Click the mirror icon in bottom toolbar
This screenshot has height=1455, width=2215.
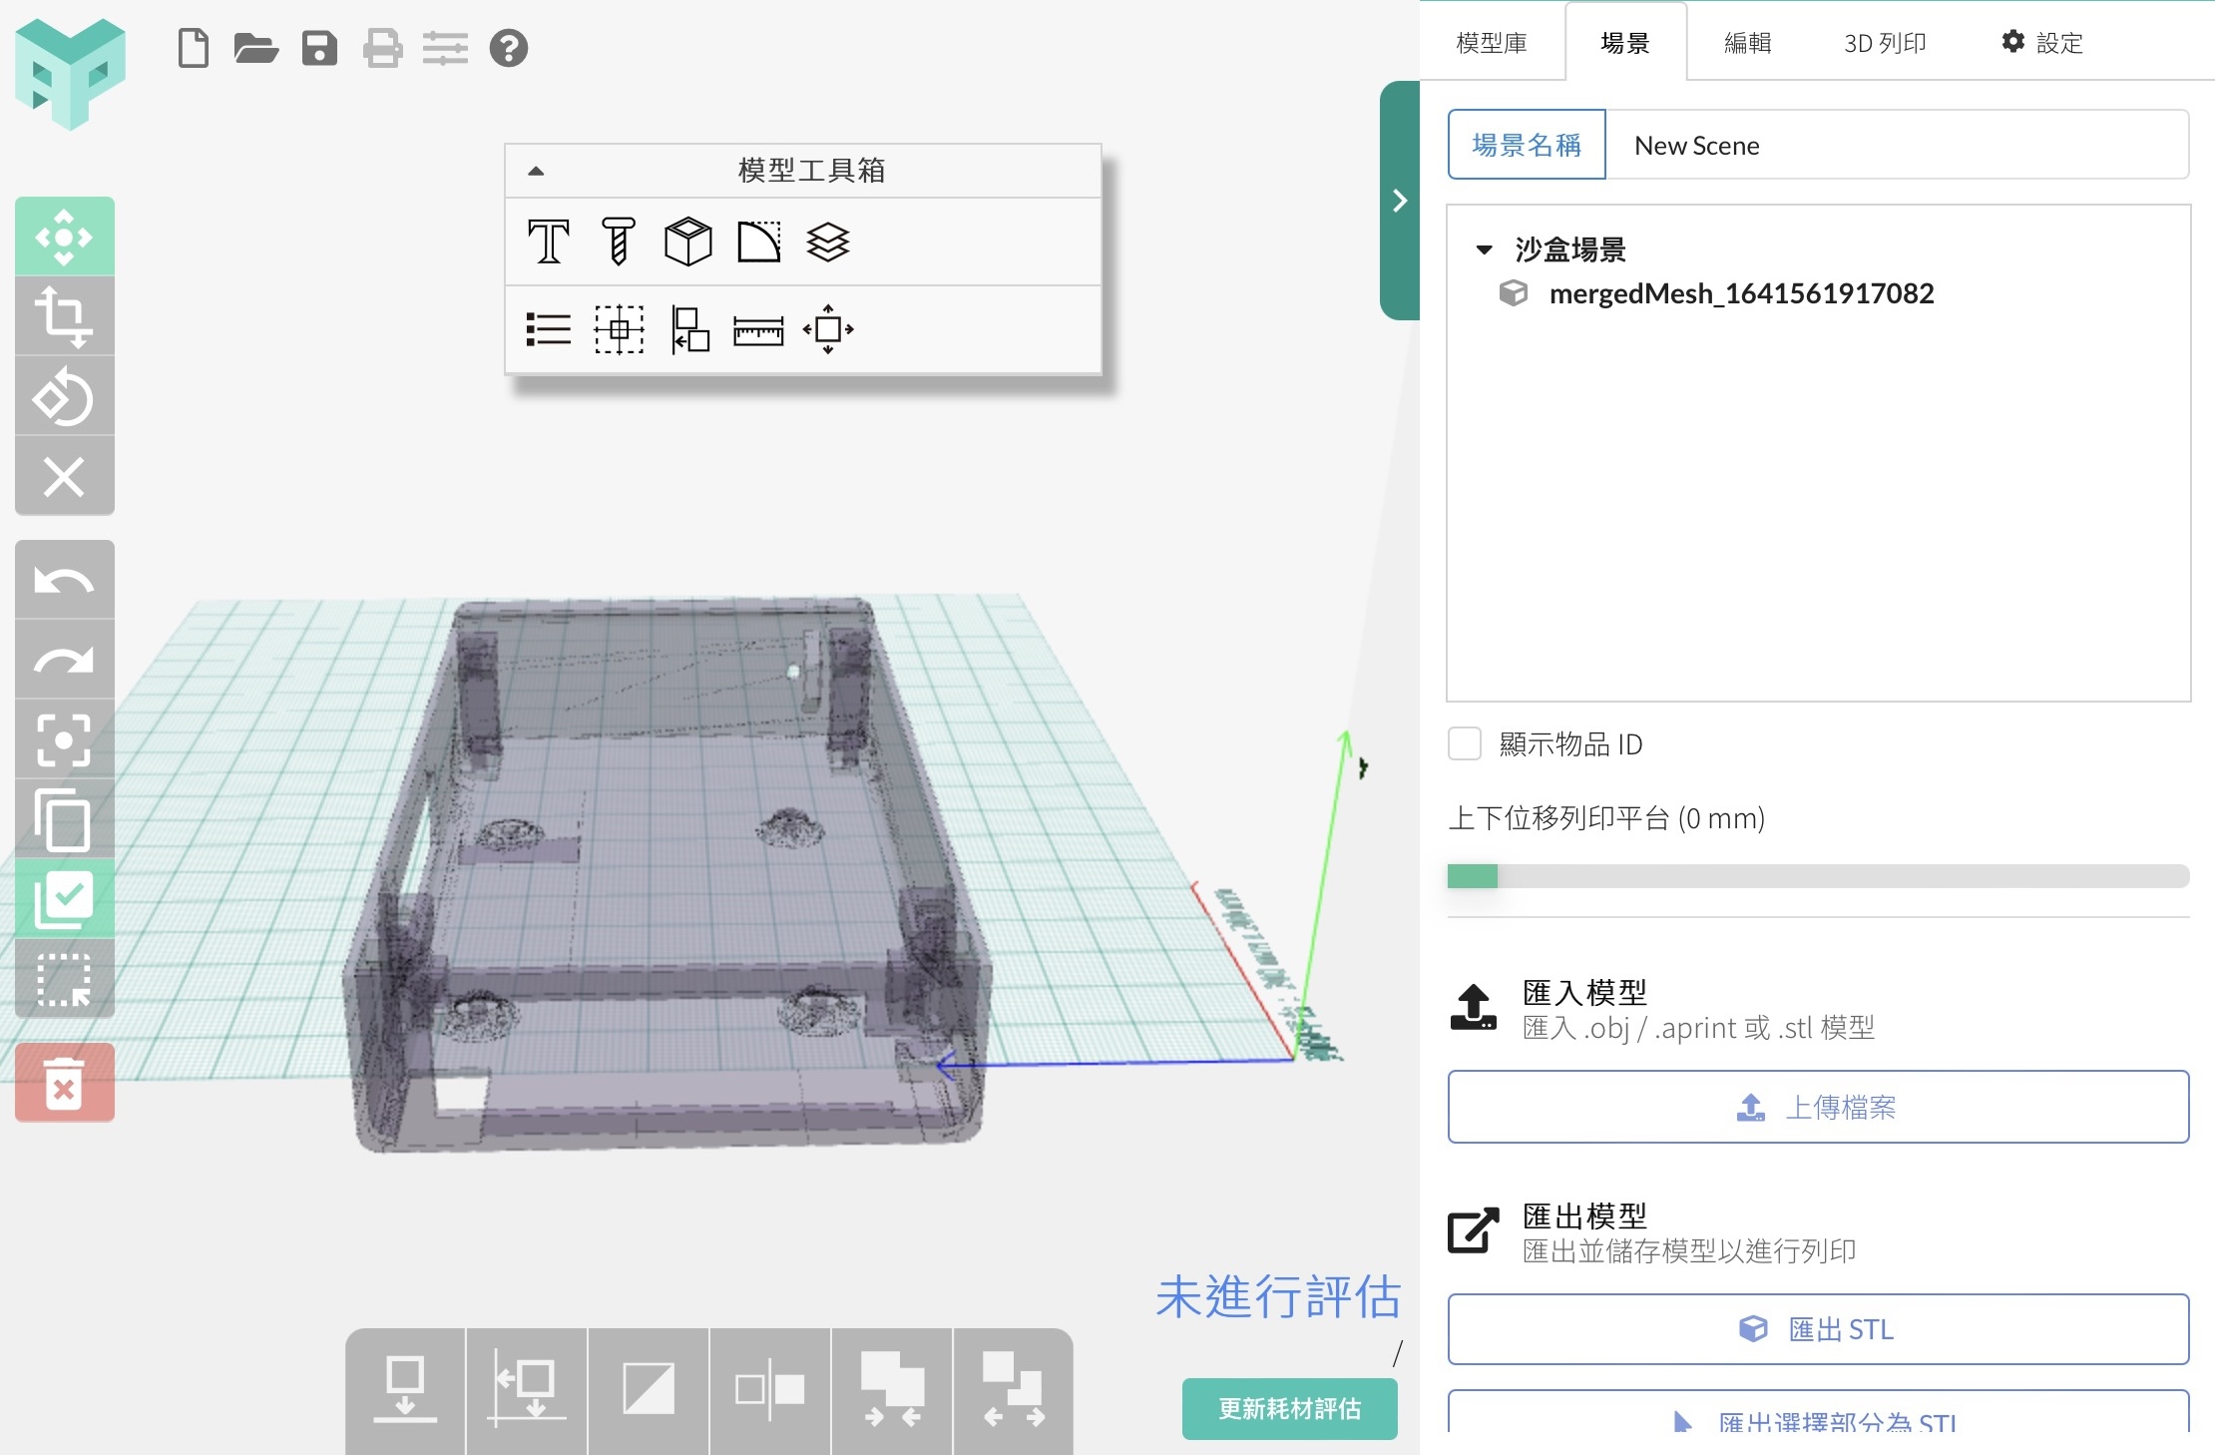click(x=769, y=1389)
